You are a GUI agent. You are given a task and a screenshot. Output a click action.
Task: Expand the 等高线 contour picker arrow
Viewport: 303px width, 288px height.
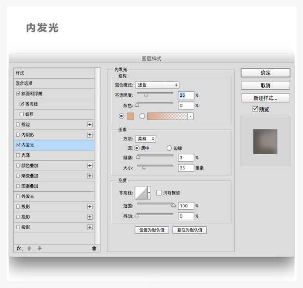tap(149, 193)
